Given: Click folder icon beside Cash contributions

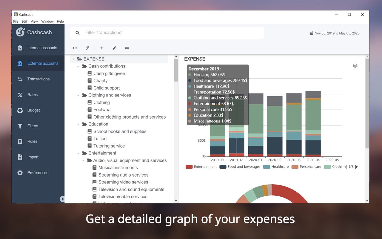Looking at the screenshot, I should click(x=84, y=66).
